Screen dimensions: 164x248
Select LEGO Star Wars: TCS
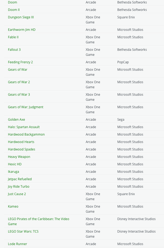point(23,231)
